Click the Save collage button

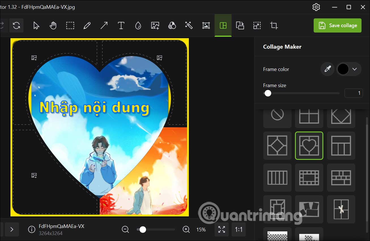click(x=337, y=25)
